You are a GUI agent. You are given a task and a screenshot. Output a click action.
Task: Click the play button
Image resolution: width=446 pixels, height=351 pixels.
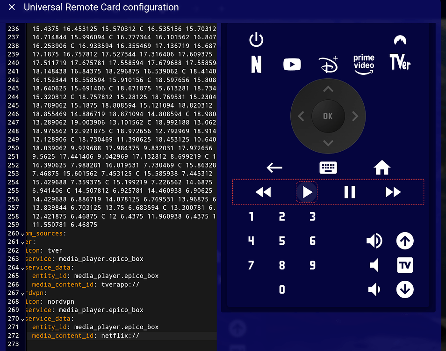point(307,192)
